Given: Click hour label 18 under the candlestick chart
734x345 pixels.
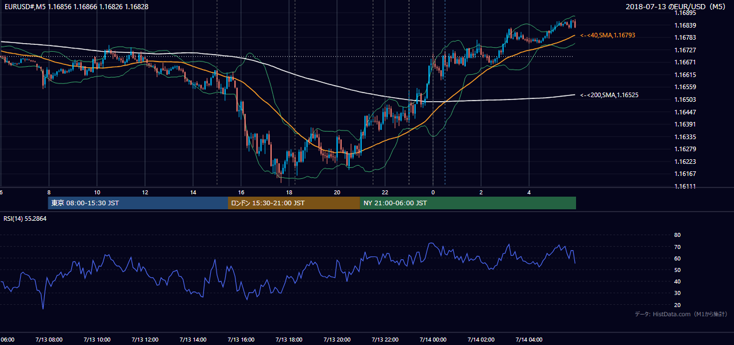Looking at the screenshot, I should [x=289, y=193].
